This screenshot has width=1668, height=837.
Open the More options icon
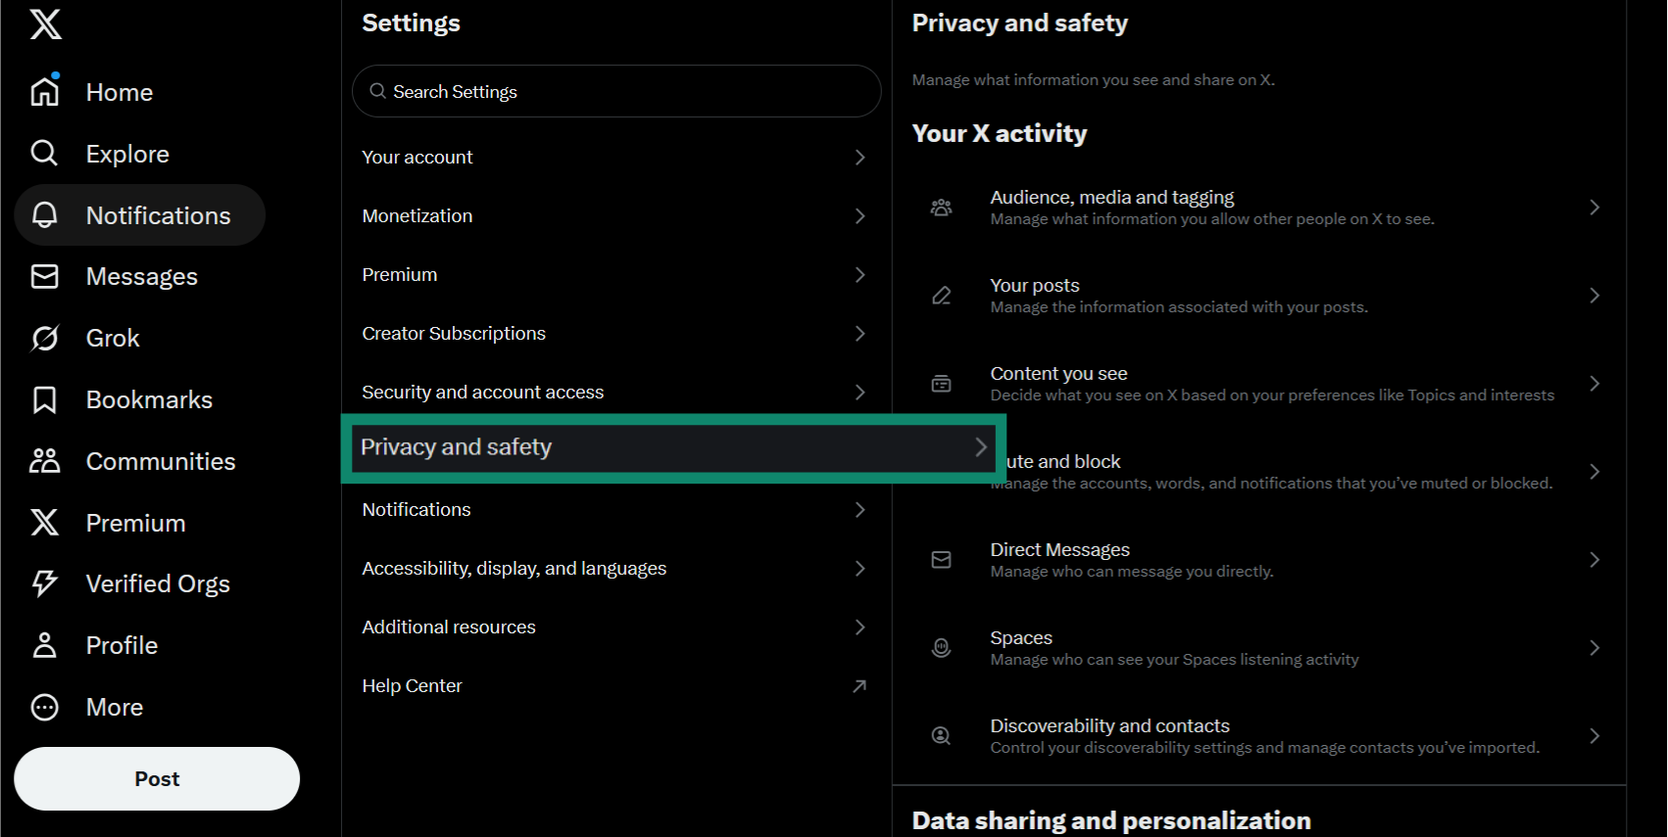coord(44,706)
